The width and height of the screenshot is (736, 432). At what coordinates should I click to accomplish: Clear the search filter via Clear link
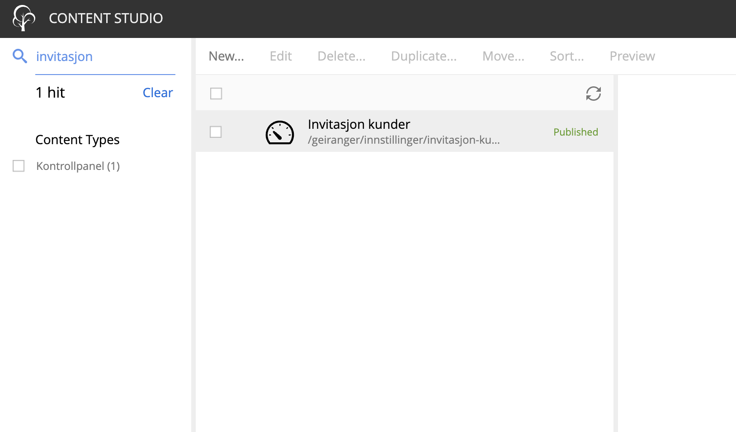157,93
